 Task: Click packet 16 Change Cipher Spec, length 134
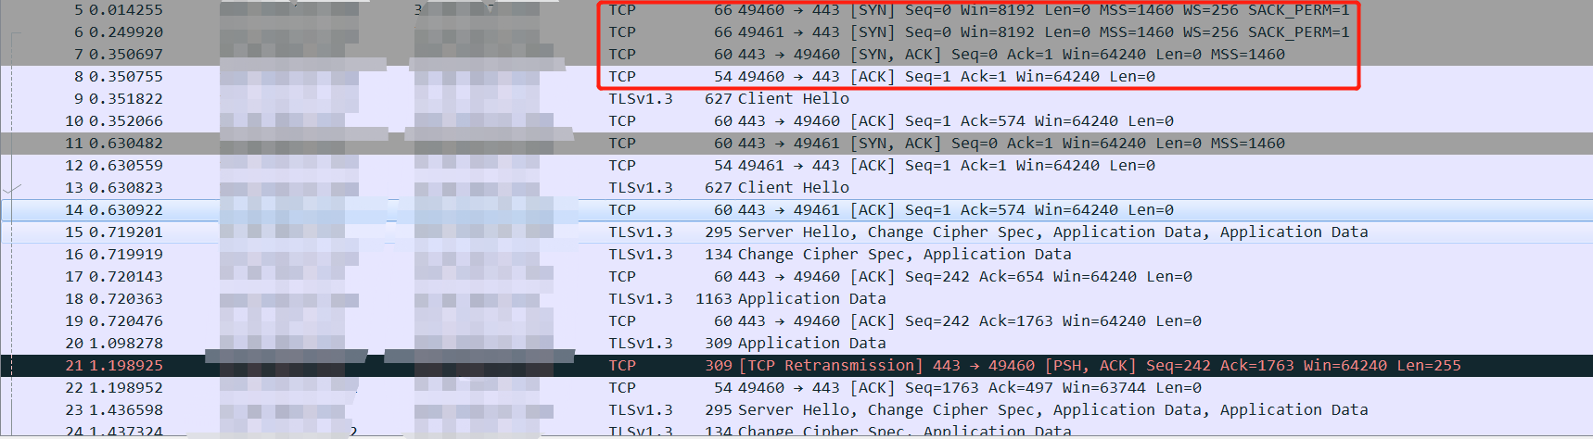point(904,255)
